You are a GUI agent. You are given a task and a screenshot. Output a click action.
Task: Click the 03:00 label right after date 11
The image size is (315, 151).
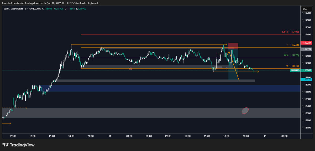(285, 136)
